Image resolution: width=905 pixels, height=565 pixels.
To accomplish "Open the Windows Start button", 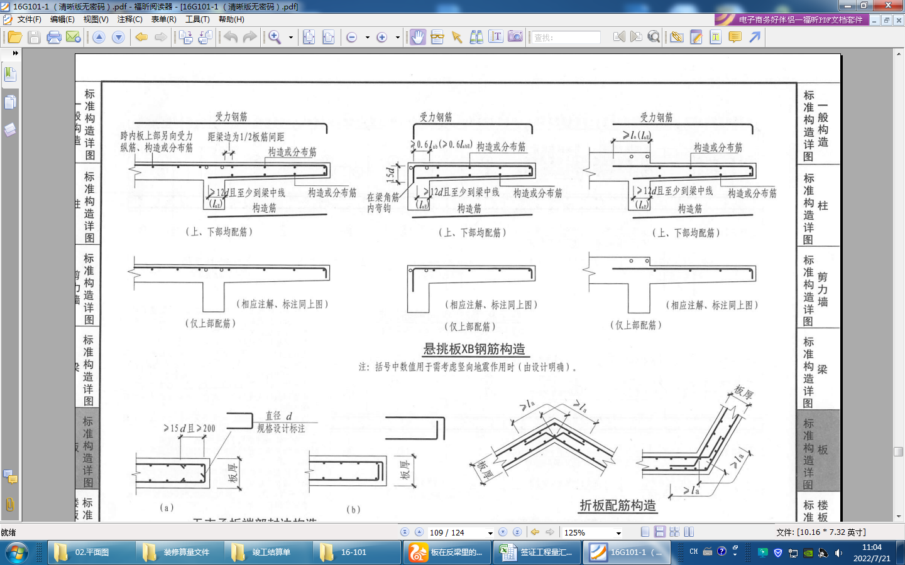I will 17,552.
